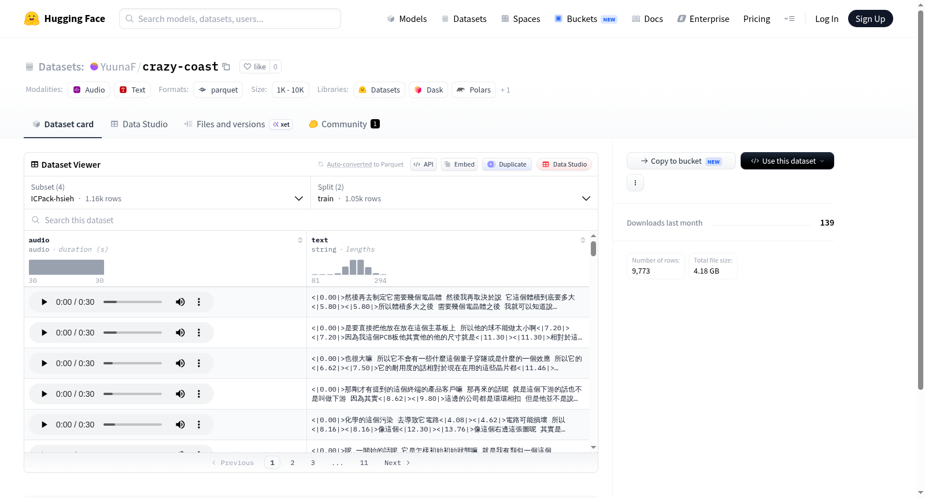Screen dimensions: 925x498
Task: Filter by Polars library tag
Action: coord(473,90)
